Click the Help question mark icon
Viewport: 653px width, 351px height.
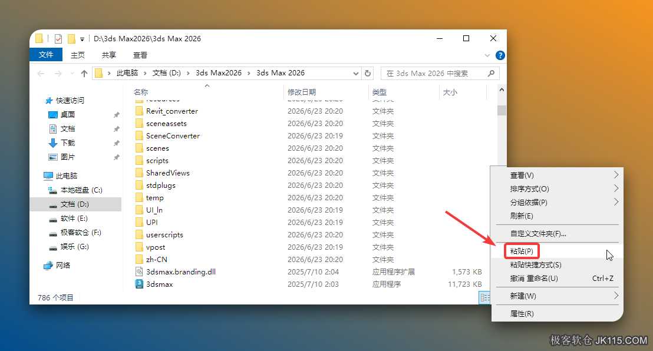coord(500,55)
